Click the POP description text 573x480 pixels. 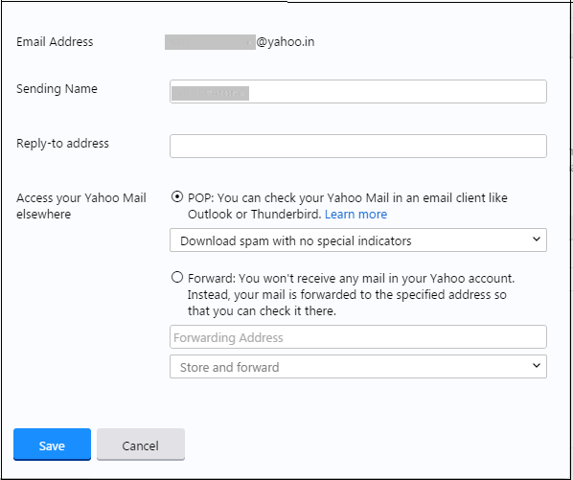point(347,206)
